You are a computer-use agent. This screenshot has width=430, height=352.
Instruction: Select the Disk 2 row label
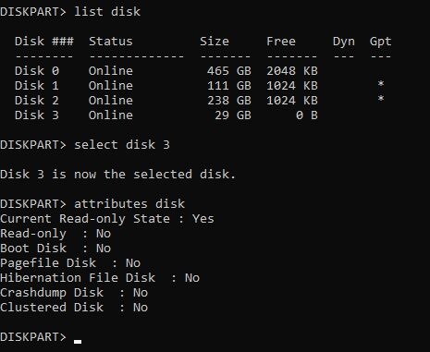(x=37, y=101)
